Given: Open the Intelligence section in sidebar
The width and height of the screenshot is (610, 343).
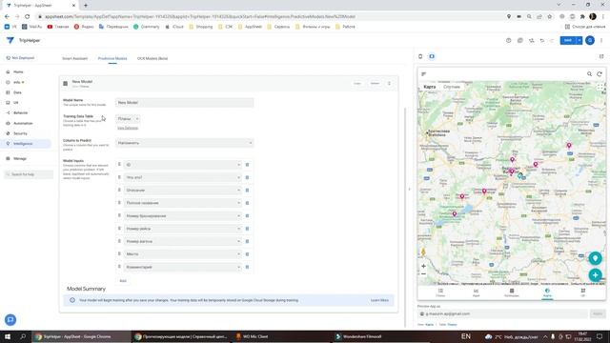Looking at the screenshot, I should 23,144.
